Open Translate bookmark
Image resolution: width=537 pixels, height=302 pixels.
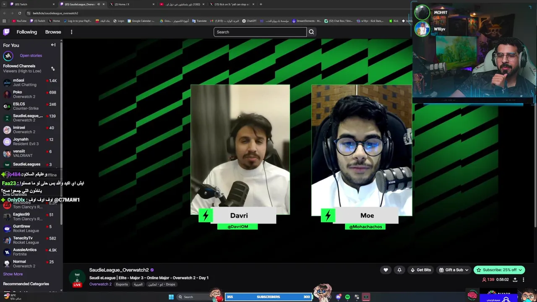[x=200, y=21]
